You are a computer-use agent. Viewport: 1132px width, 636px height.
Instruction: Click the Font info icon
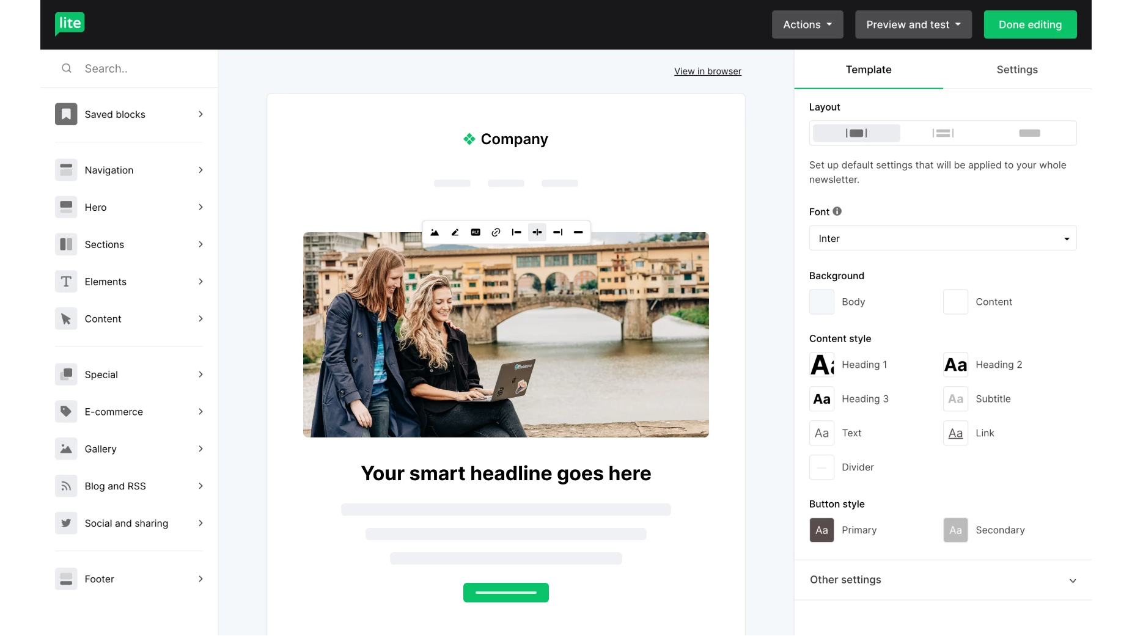(x=837, y=211)
